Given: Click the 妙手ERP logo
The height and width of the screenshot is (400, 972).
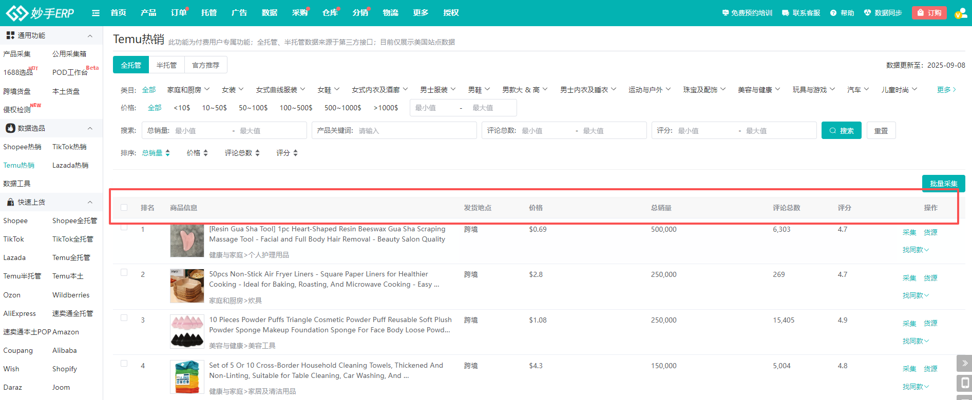Looking at the screenshot, I should pyautogui.click(x=40, y=13).
